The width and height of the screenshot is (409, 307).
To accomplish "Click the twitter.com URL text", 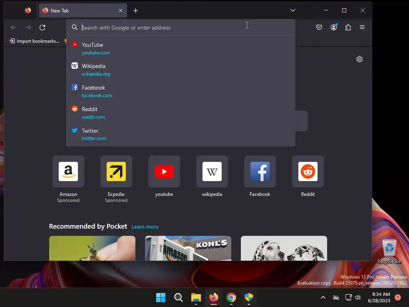I will coord(94,138).
